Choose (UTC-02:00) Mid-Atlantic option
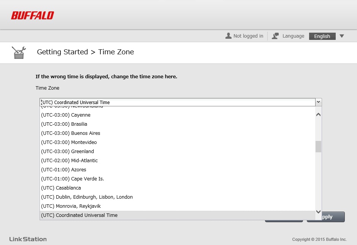This screenshot has height=245, width=357. (69, 161)
